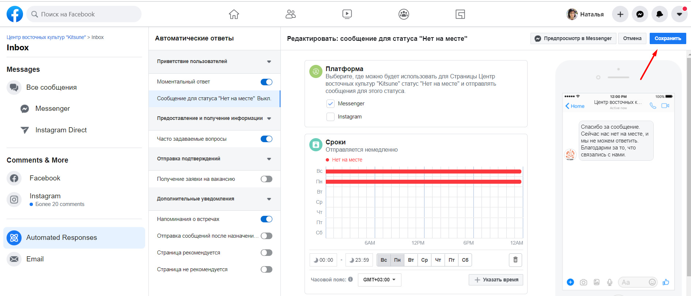
Task: Select Instagram Direct in sidebar
Action: pyautogui.click(x=61, y=130)
